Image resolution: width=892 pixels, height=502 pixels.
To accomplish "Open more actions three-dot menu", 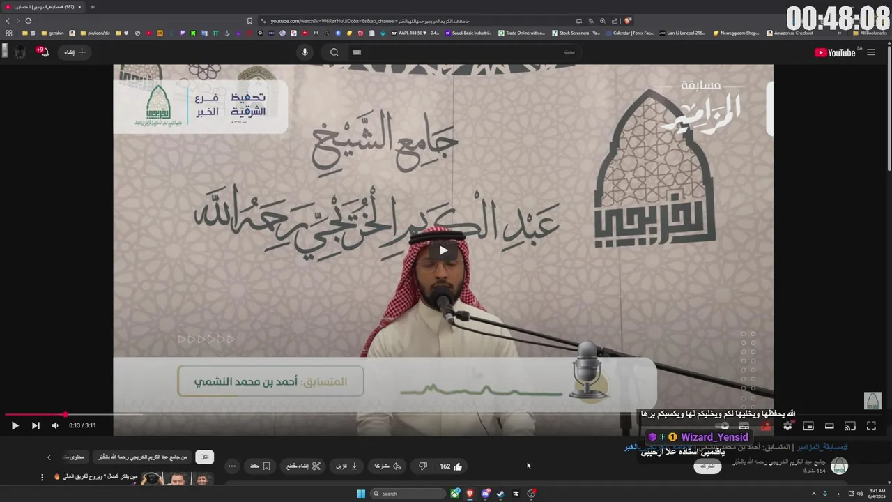I will [232, 466].
